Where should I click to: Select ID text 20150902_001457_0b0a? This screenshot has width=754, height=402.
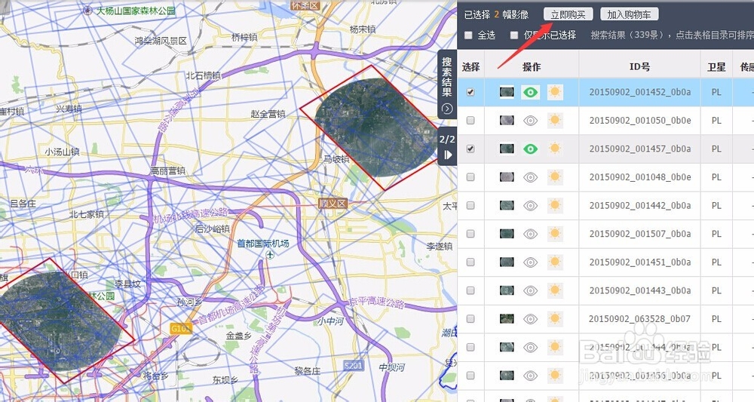tap(640, 149)
